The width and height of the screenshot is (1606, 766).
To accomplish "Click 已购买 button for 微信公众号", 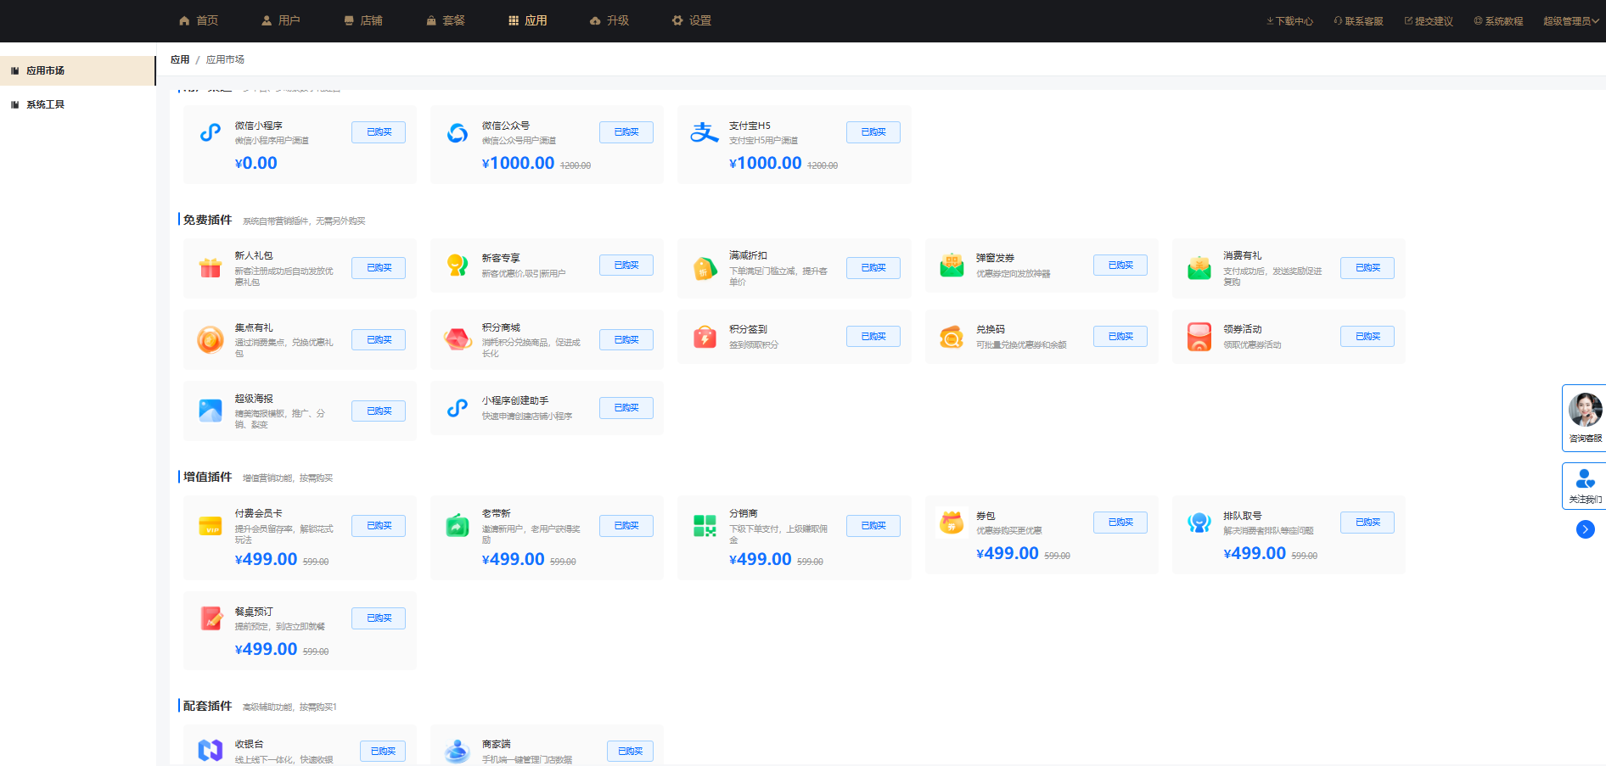I will point(626,132).
